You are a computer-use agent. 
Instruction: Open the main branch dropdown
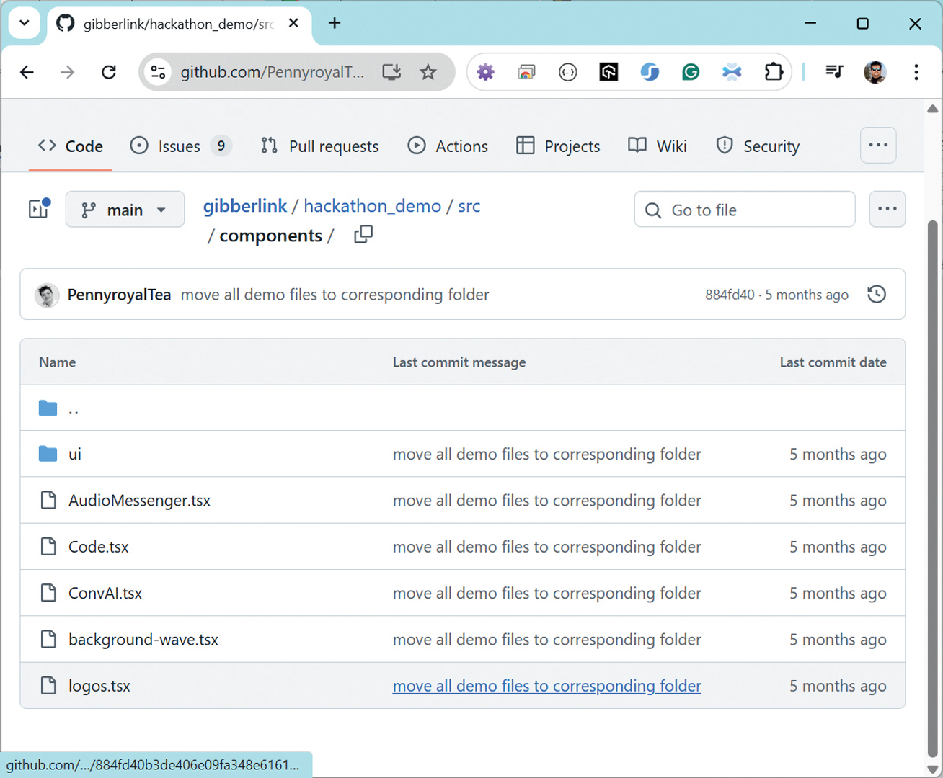click(x=125, y=210)
